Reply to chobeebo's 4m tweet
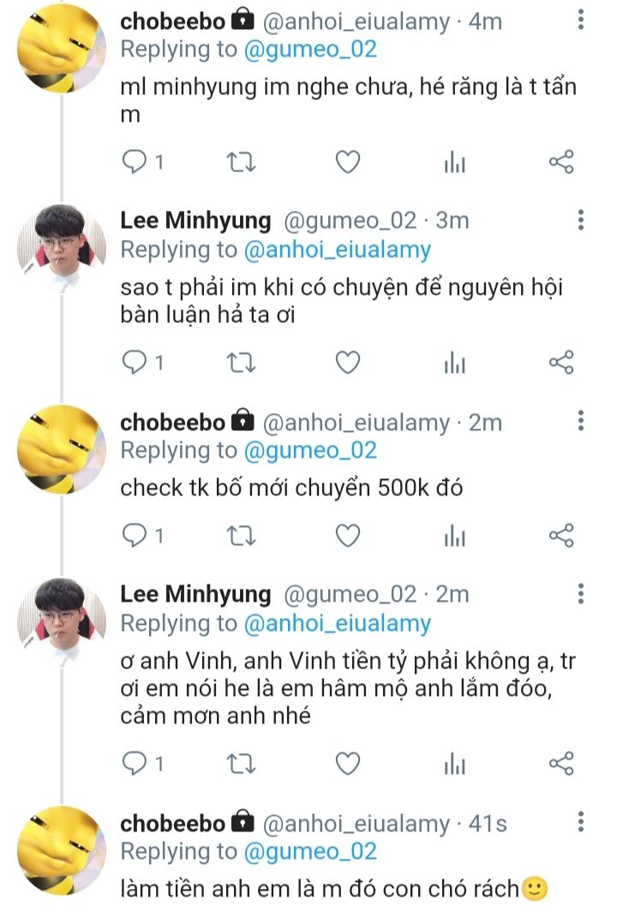 (135, 162)
